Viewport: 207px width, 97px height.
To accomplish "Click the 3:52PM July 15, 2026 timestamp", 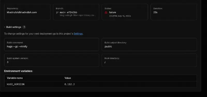I will click(120, 16).
